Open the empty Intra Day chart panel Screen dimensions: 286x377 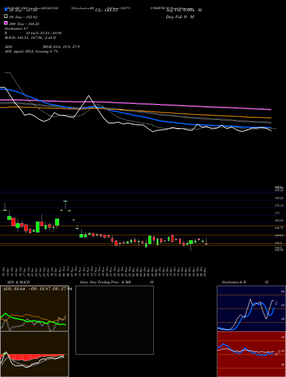click(114, 320)
